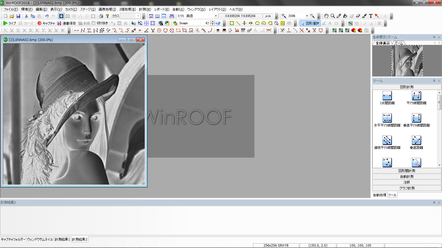Viewport: 442px width, 248px height.
Task: Click the zoom out magnifier icon
Action: [x=312, y=16]
